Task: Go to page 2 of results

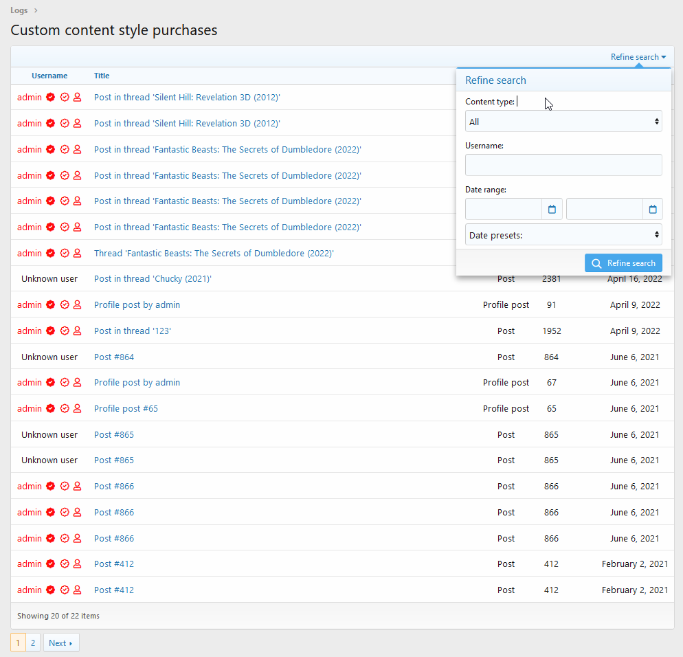Action: coord(33,643)
